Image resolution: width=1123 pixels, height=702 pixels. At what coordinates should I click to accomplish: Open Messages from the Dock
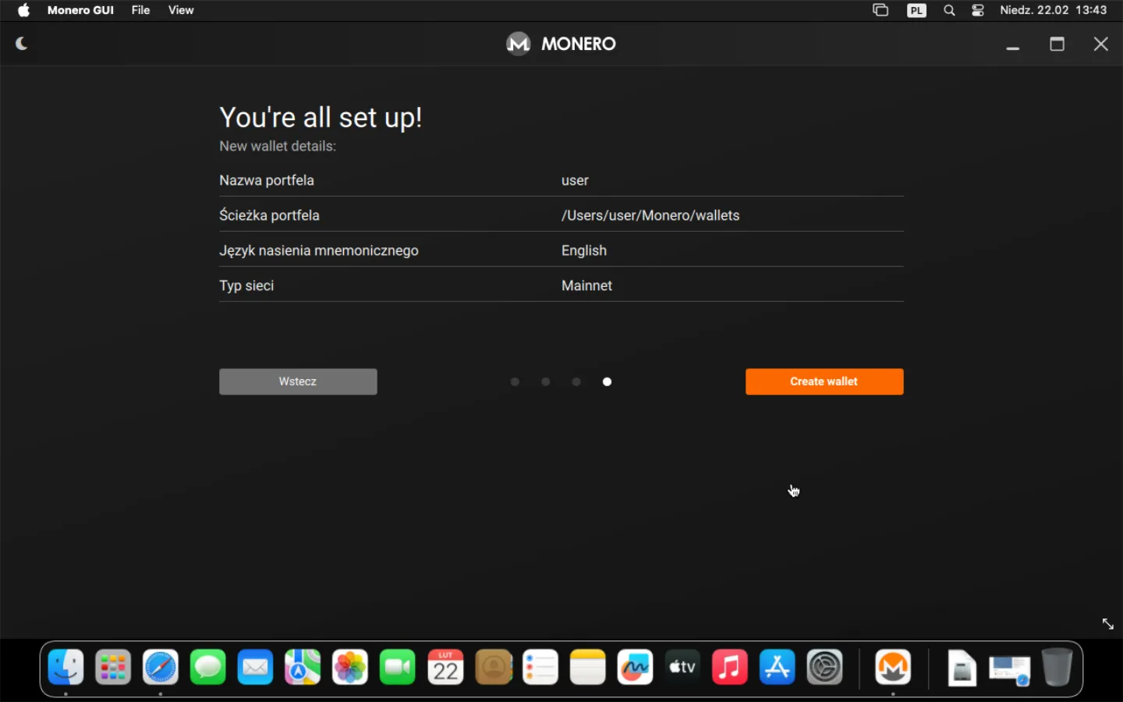click(208, 668)
